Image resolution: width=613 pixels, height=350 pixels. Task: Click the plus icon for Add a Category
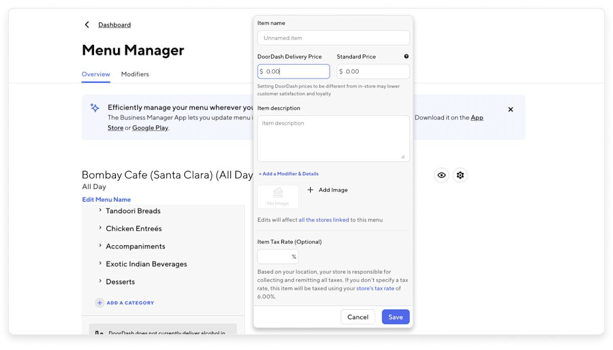point(100,303)
